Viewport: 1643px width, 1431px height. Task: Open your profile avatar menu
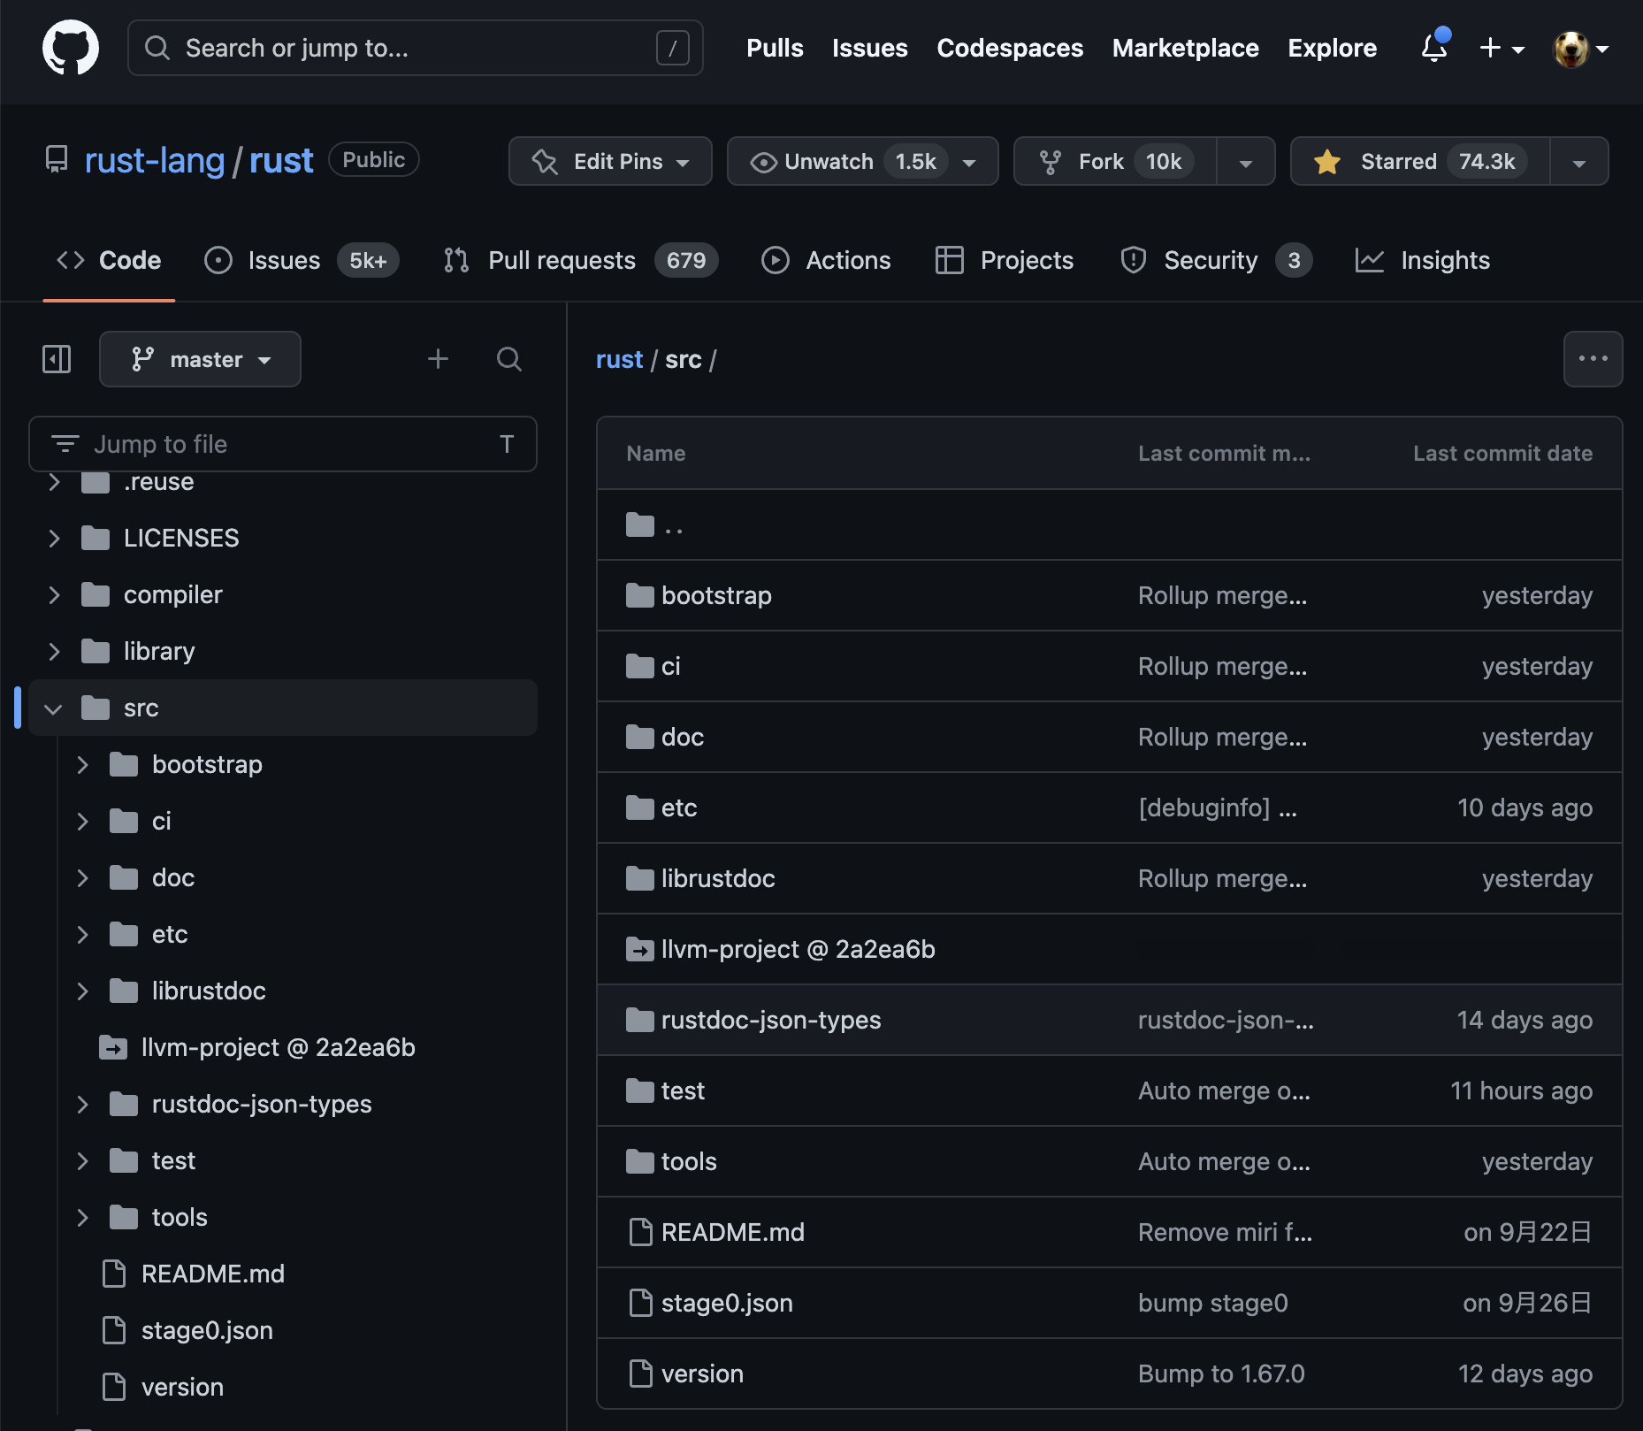pyautogui.click(x=1572, y=50)
